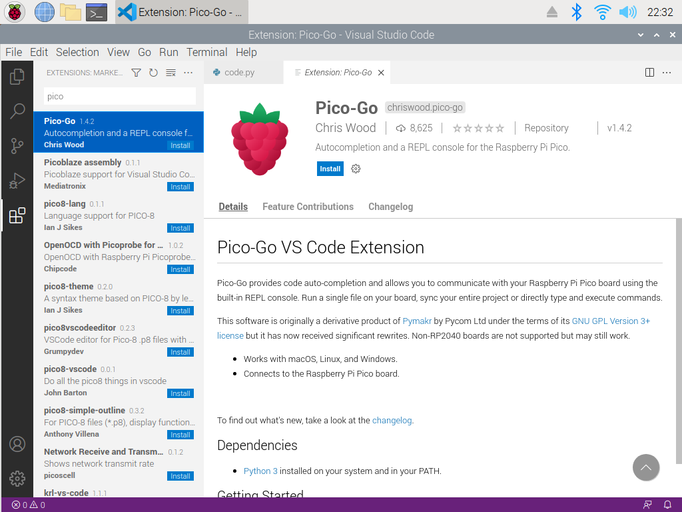Image resolution: width=682 pixels, height=512 pixels.
Task: Install pico8-lang extension
Action: click(x=180, y=228)
